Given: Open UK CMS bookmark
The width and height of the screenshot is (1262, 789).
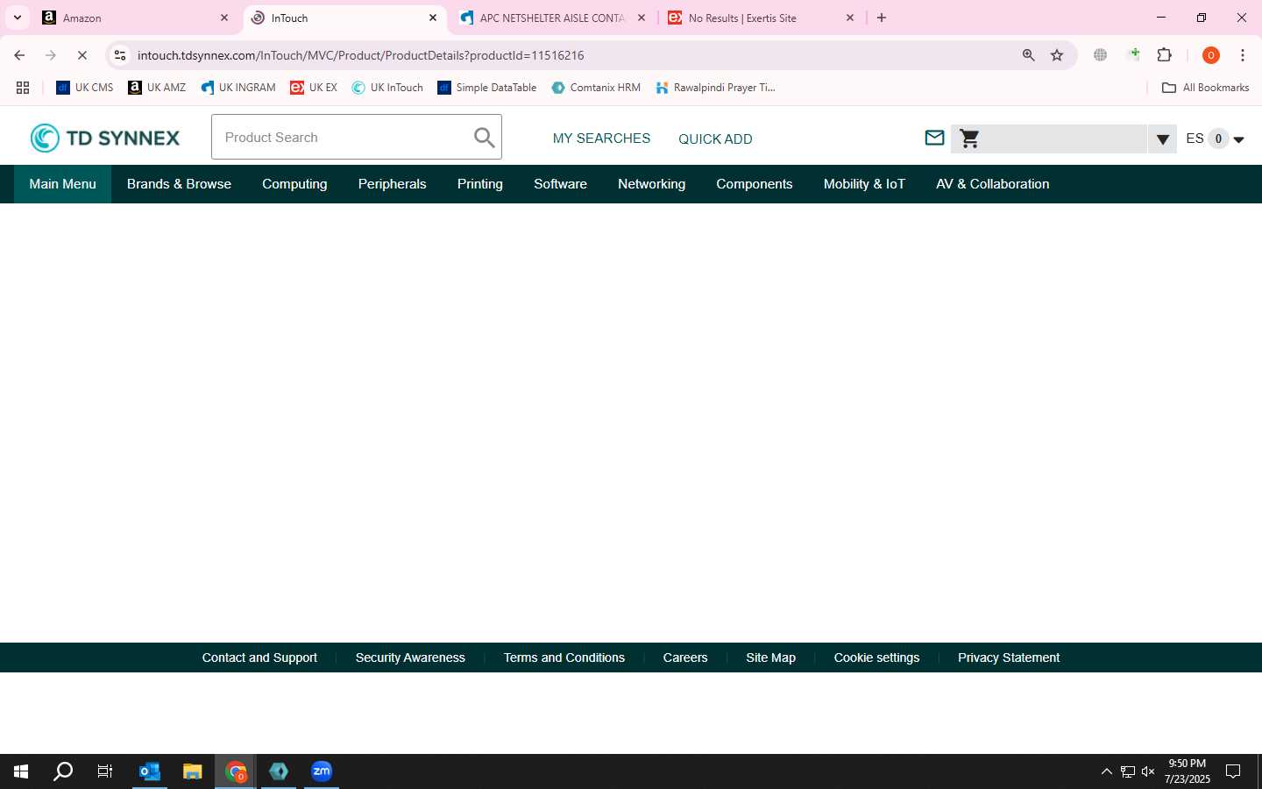Looking at the screenshot, I should (85, 88).
